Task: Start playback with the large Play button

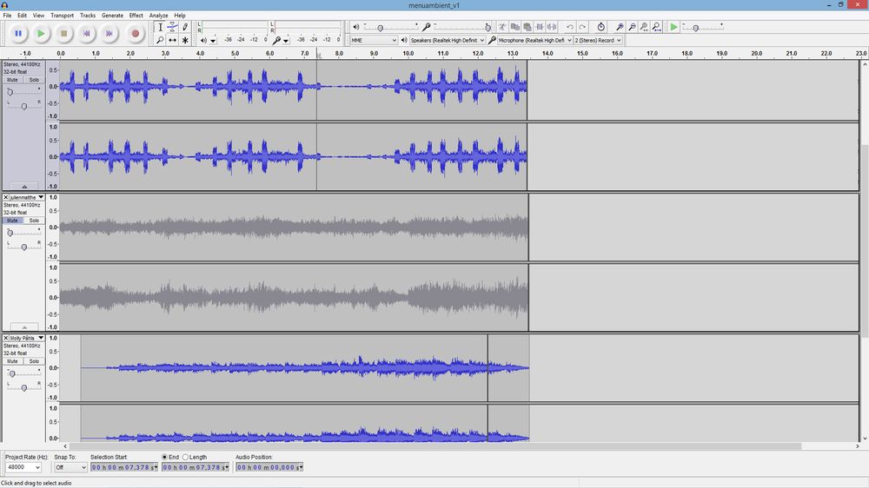Action: coord(41,34)
